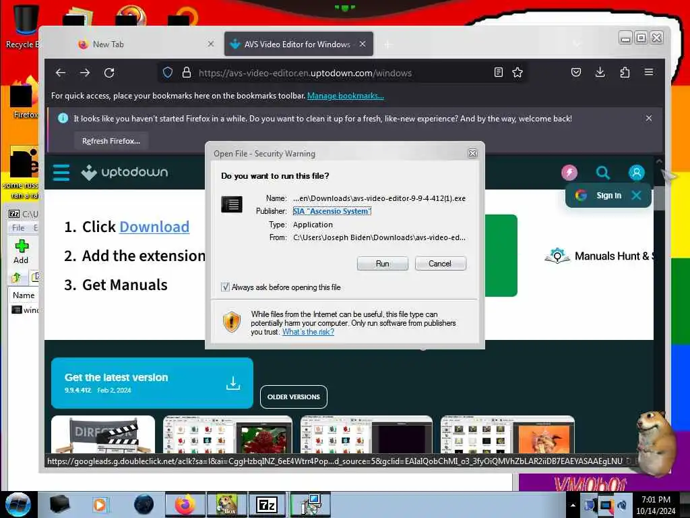
Task: Open the Director clapperboard screenshot thumbnail
Action: coord(103,434)
